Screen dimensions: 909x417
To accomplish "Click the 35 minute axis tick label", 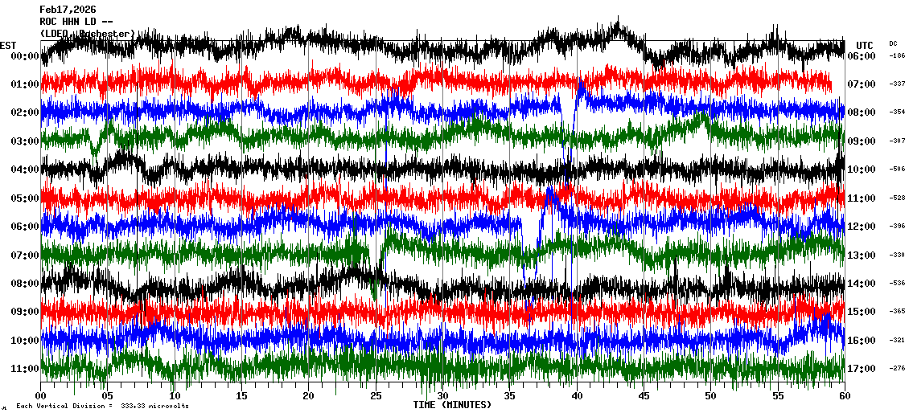I will coord(509,395).
